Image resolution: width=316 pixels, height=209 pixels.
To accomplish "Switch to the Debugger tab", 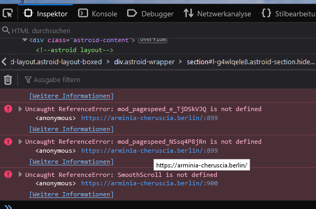I will click(x=150, y=14).
